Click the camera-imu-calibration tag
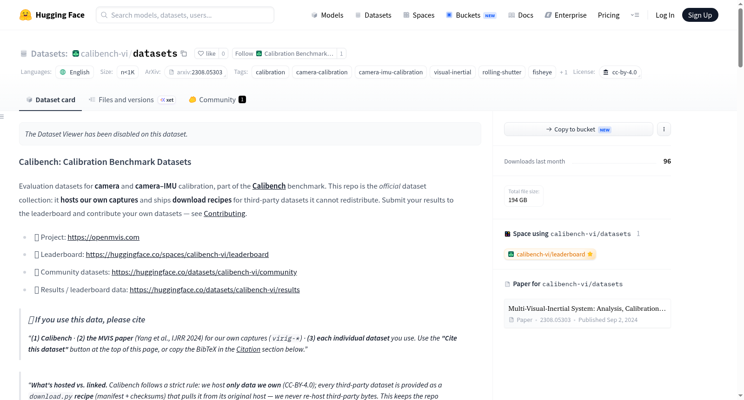The height and width of the screenshot is (400, 744). [x=391, y=72]
